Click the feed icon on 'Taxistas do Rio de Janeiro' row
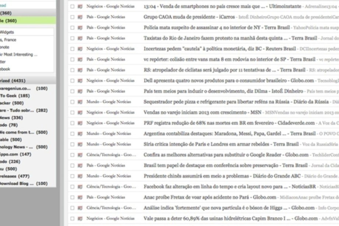This screenshot has width=339, height=226. coord(80,38)
